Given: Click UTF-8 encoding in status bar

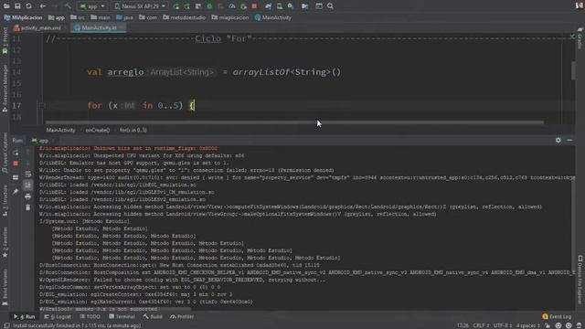Looking at the screenshot, I should click(503, 325).
